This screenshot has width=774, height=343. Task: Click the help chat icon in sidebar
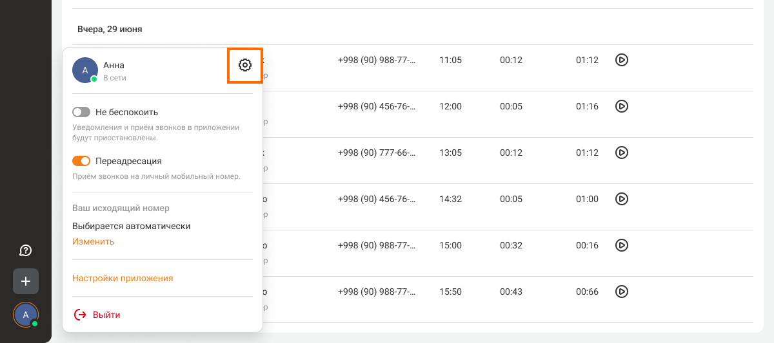(26, 250)
